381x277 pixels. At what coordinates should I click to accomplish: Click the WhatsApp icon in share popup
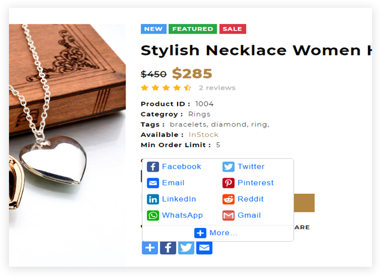(x=153, y=215)
